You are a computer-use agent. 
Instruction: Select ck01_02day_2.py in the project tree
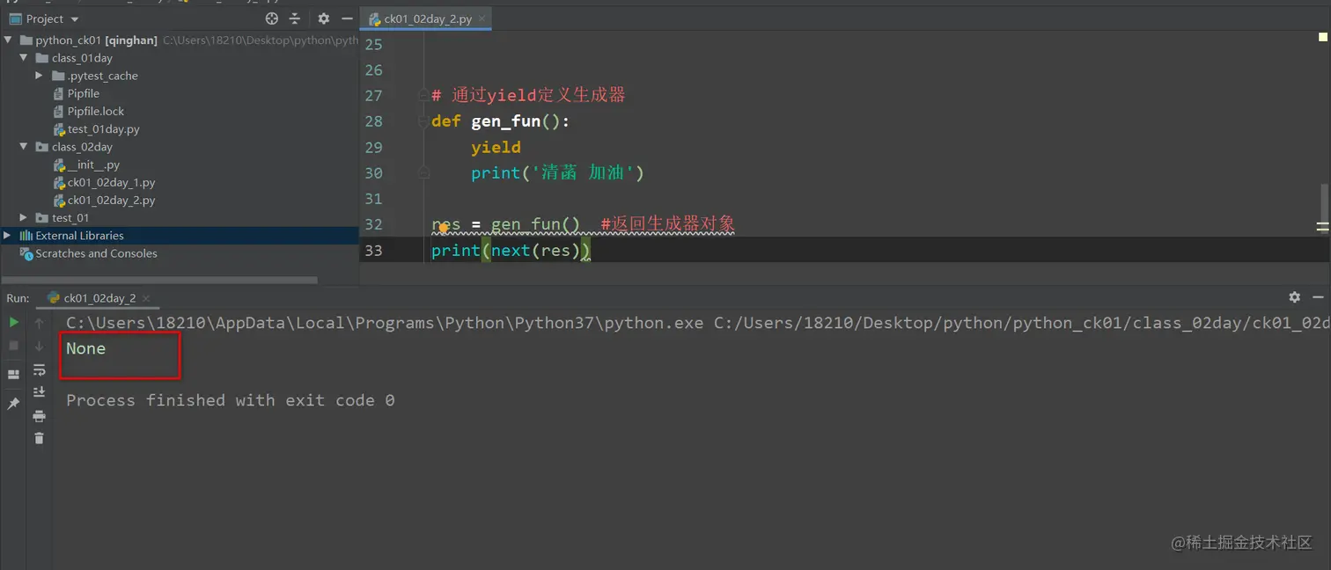[111, 200]
